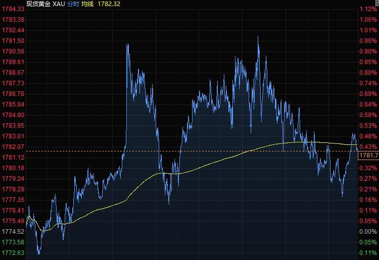This screenshot has height=260, width=379.
Task: Click the yellow moving average line
Action: pos(202,165)
